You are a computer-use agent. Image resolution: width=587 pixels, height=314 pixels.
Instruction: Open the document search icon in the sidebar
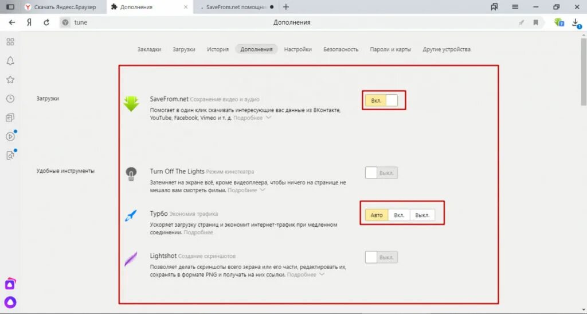coord(10,156)
